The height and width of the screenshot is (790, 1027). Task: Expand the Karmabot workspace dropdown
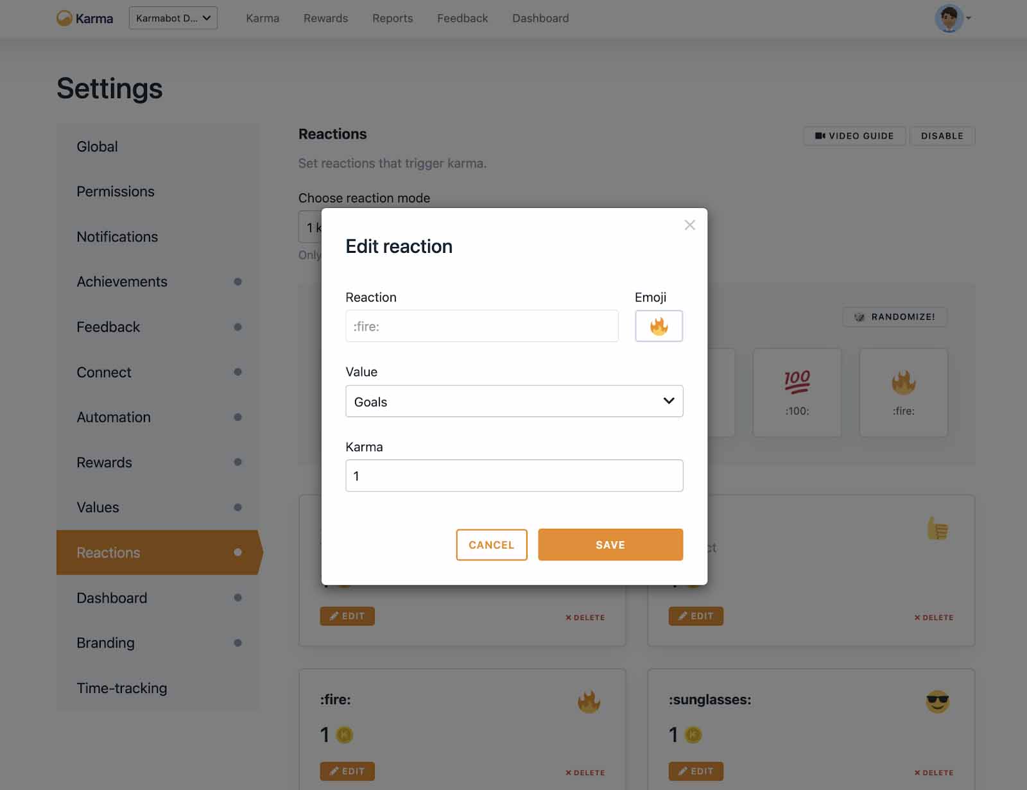173,18
